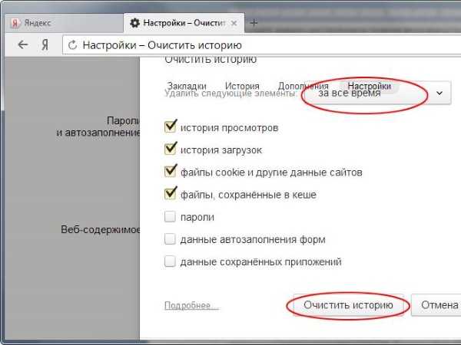Viewport: 461px width, 345px height.
Task: Click the gear icon on Настройки tab
Action: pos(134,23)
